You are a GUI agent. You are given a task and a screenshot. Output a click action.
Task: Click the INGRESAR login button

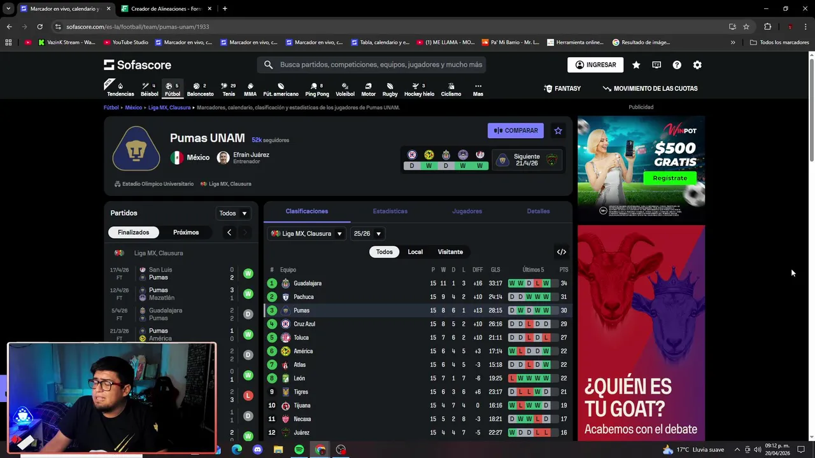pyautogui.click(x=595, y=65)
